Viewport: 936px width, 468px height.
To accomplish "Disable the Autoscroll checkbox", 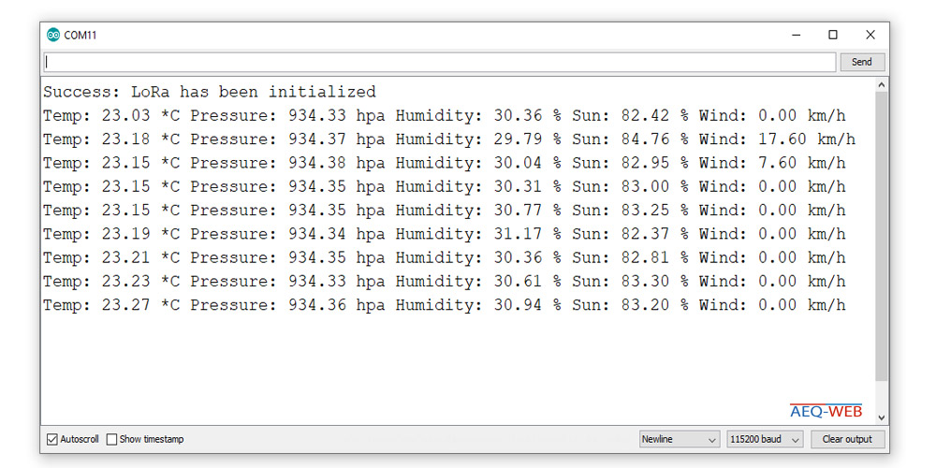I will 52,439.
